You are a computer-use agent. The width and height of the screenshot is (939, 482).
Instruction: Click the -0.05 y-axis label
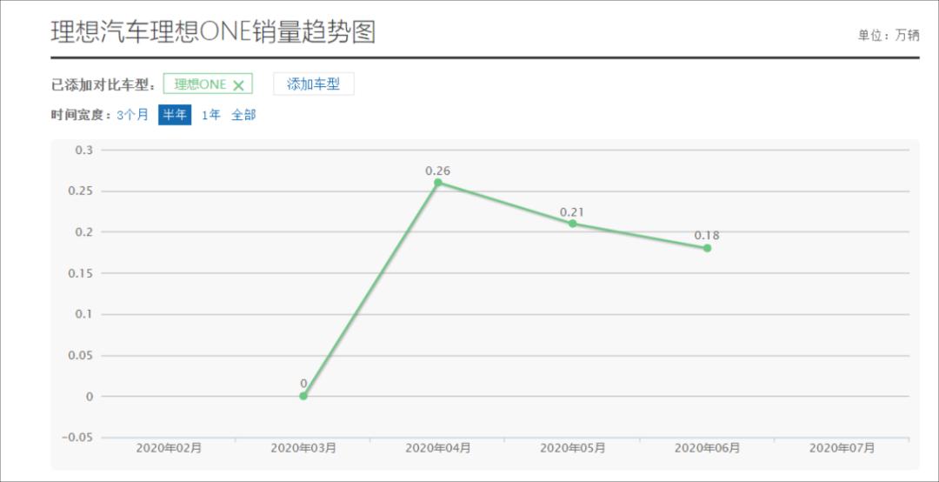[x=78, y=438]
